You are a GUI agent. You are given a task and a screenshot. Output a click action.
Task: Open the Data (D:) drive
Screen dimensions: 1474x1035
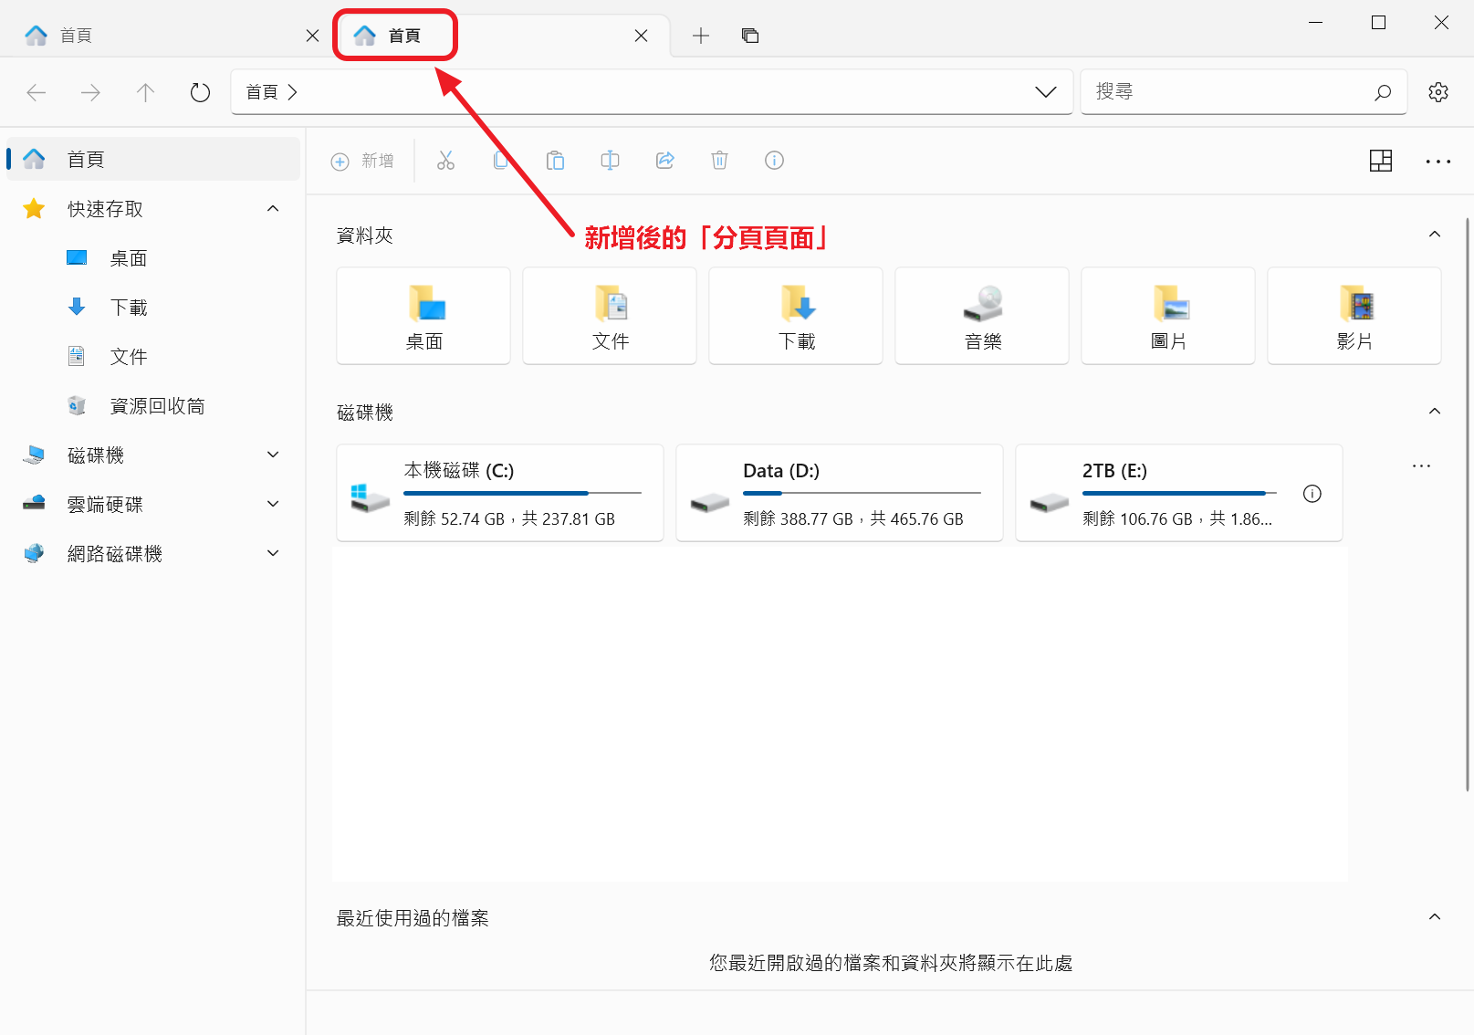point(840,493)
